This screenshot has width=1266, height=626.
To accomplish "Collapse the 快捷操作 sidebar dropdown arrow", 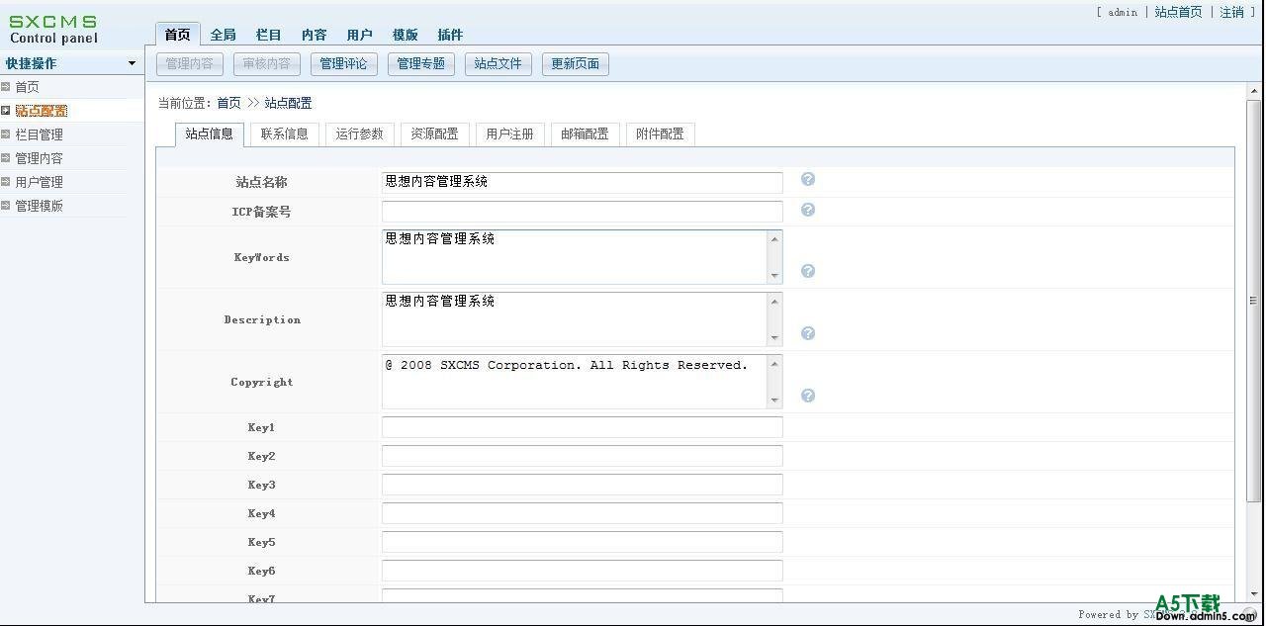I will click(x=132, y=63).
